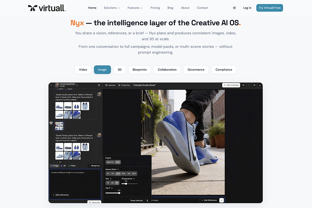This screenshot has height=208, width=312.
Task: Set aspect ratio to 1:1
Action: (x=108, y=174)
